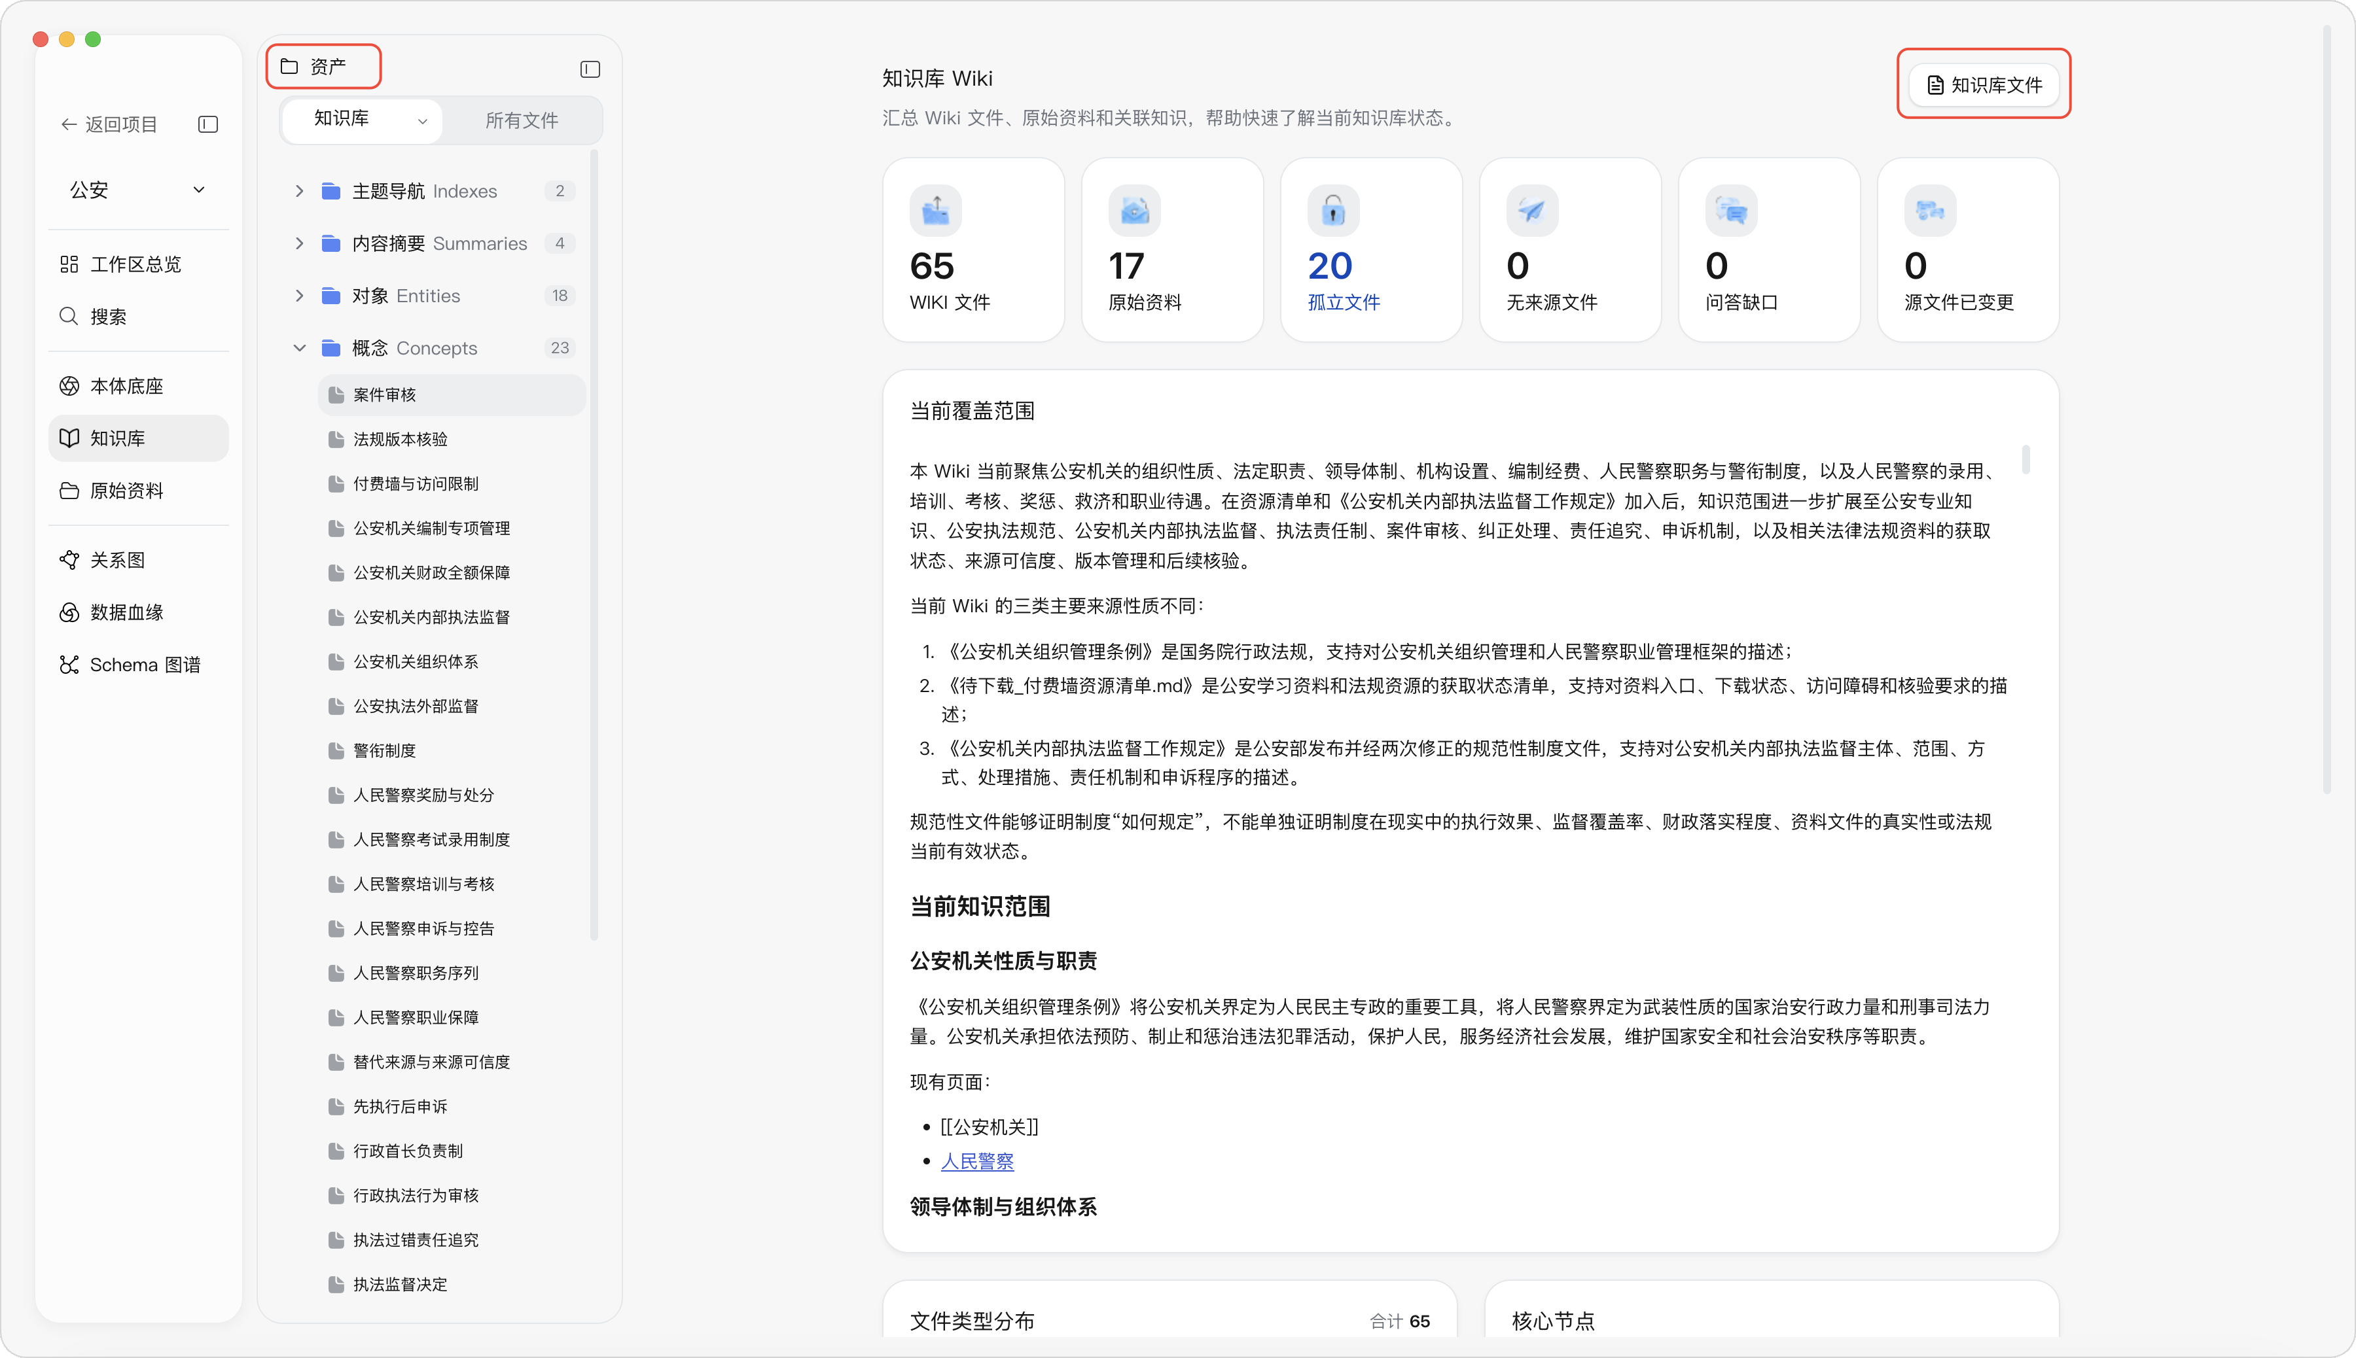The image size is (2356, 1358).
Task: Open Schema 图谱 icon
Action: pyautogui.click(x=69, y=665)
